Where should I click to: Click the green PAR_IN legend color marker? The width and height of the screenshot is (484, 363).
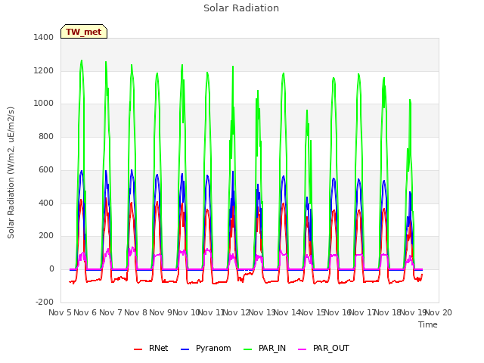coord(248,349)
